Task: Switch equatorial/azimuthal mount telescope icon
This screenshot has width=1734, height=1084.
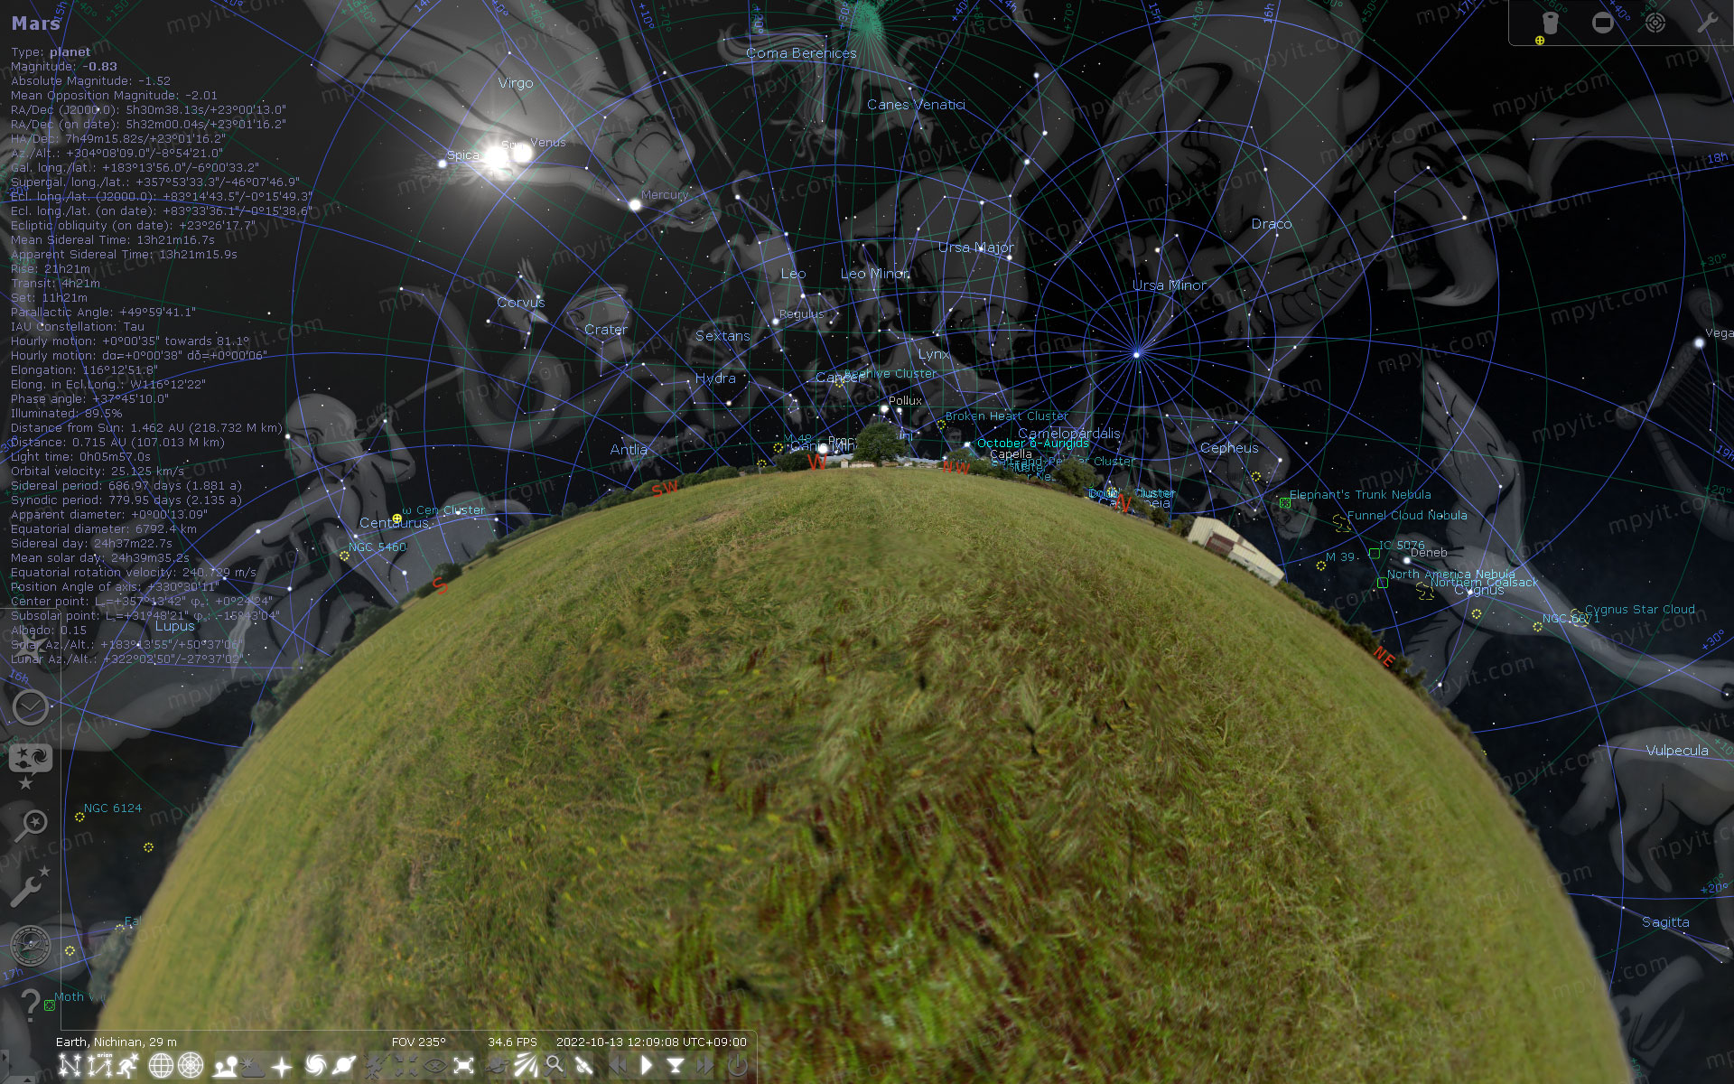Action: point(377,1065)
